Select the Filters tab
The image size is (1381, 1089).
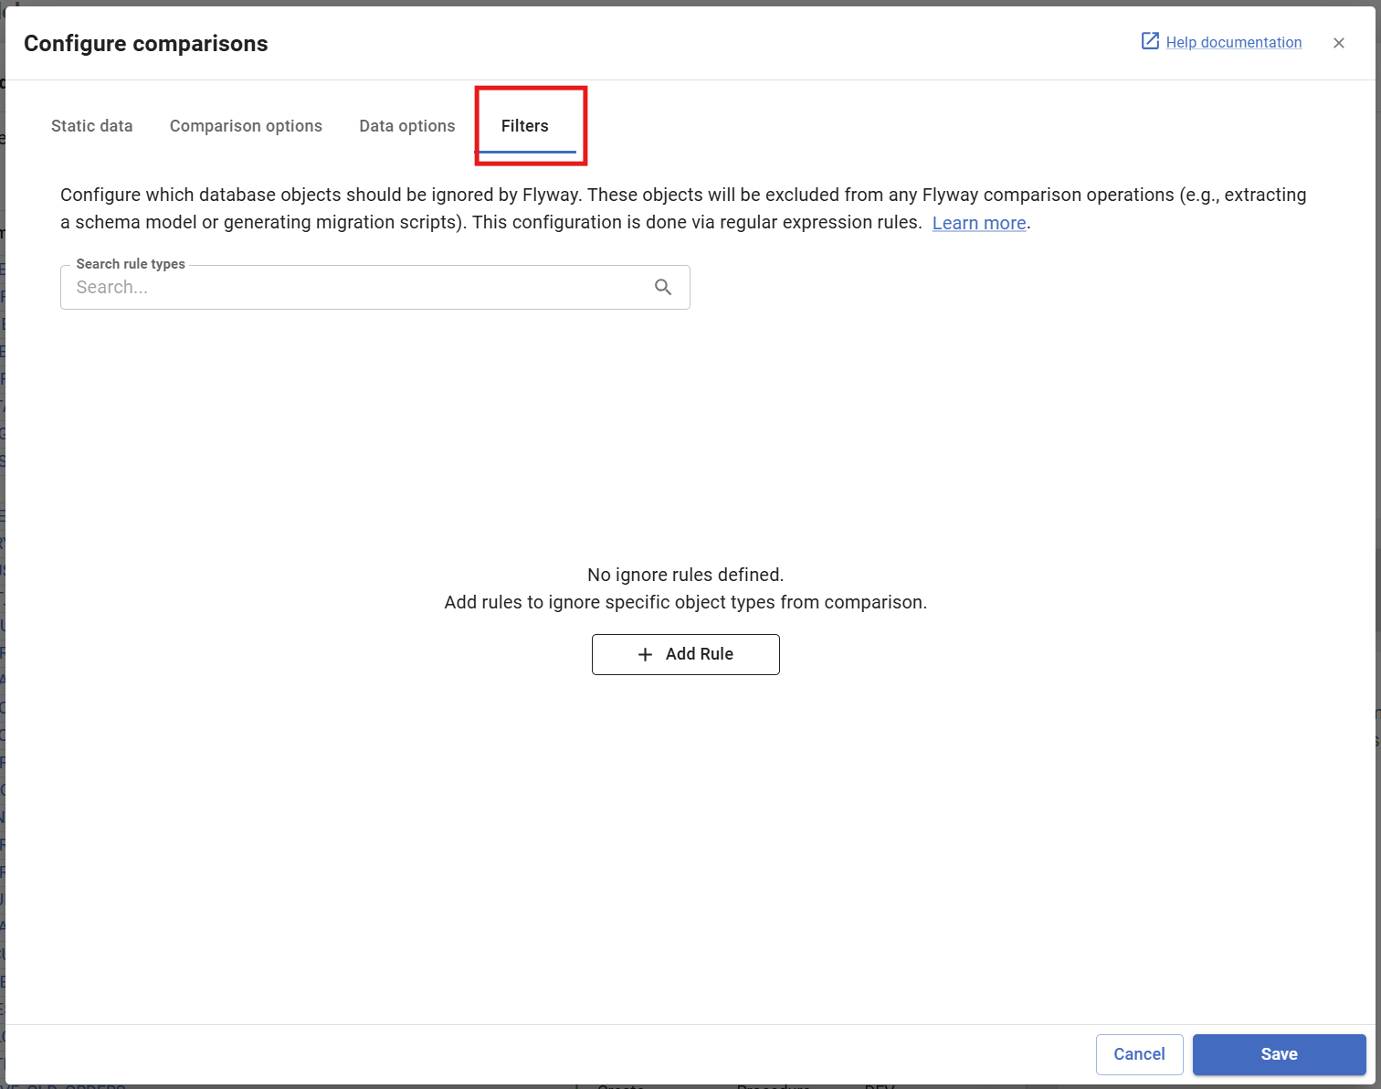point(524,126)
